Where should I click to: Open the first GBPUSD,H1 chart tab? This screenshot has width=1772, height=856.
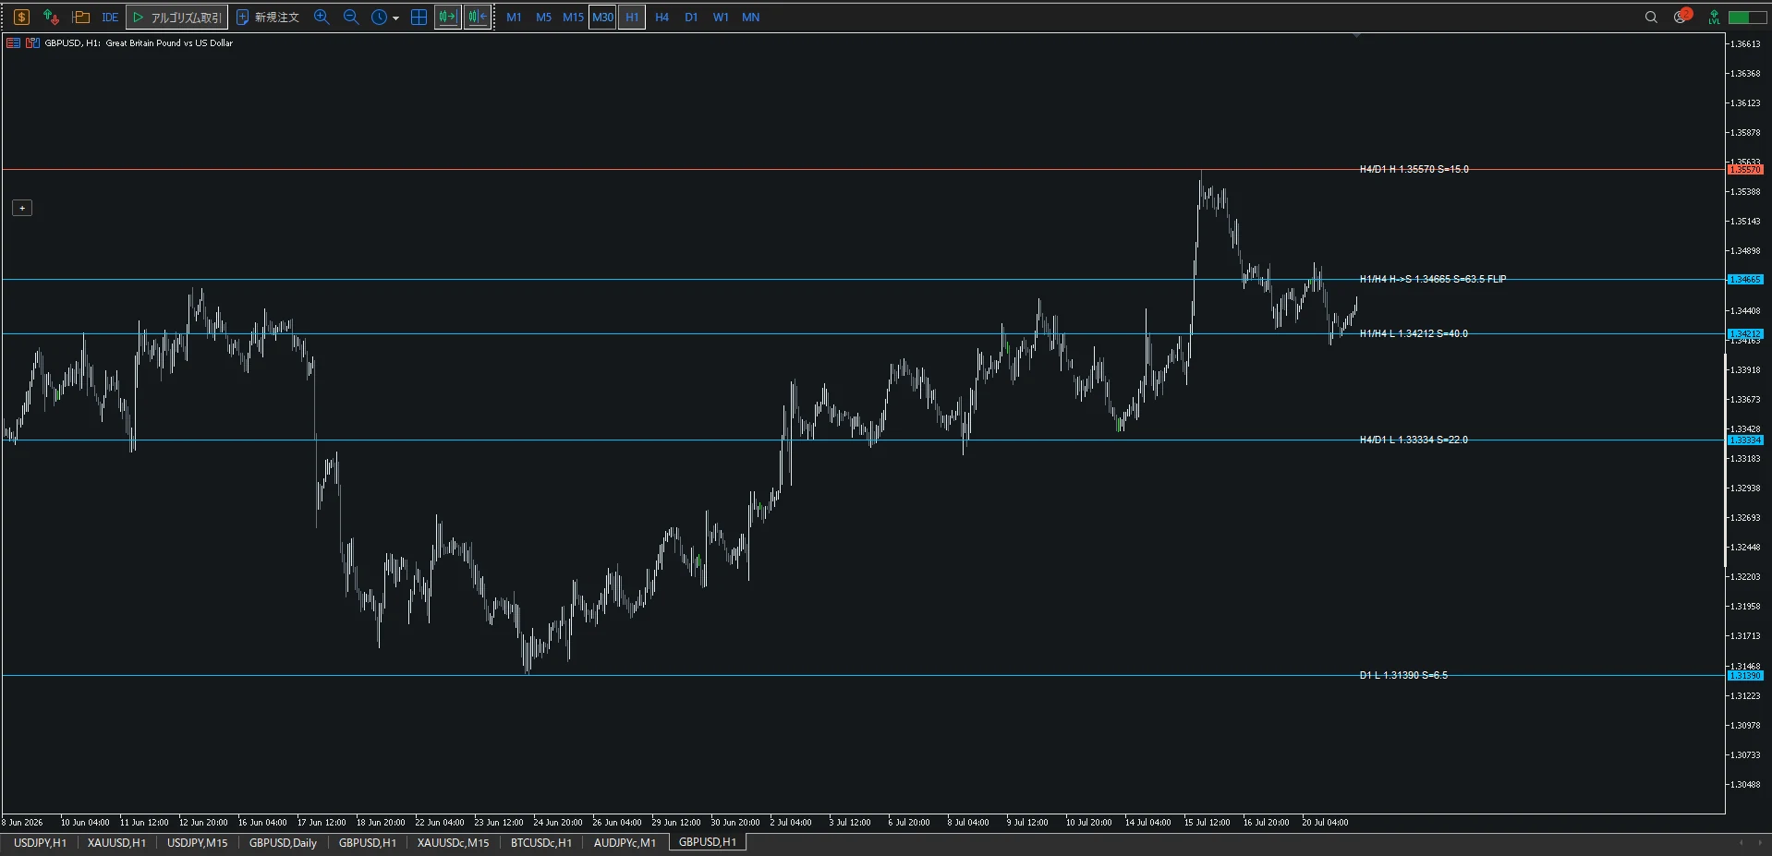367,842
